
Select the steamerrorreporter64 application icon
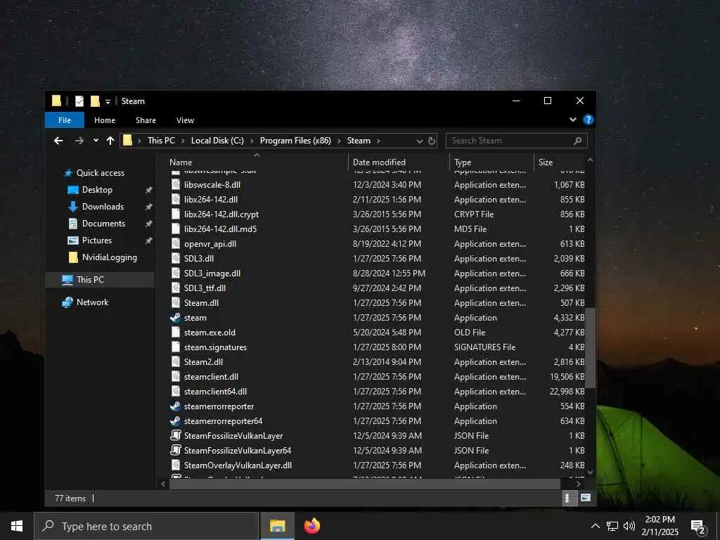pyautogui.click(x=175, y=421)
